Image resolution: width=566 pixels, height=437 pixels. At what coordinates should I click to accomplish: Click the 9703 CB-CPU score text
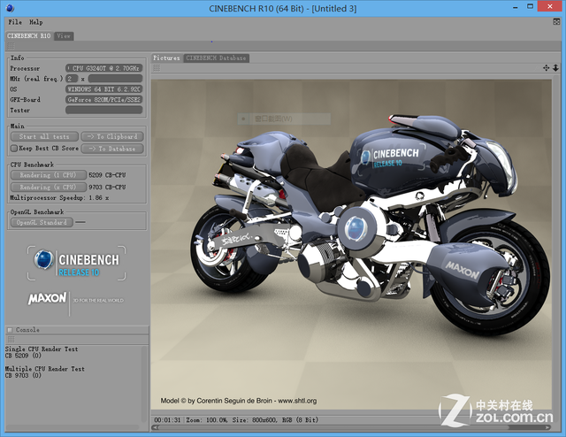click(107, 187)
